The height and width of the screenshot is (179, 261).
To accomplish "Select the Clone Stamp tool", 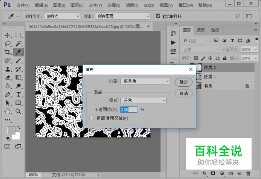I will pyautogui.click(x=7, y=69).
